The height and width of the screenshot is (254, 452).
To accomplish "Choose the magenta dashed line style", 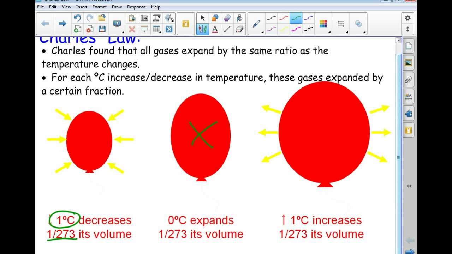I will (x=296, y=29).
